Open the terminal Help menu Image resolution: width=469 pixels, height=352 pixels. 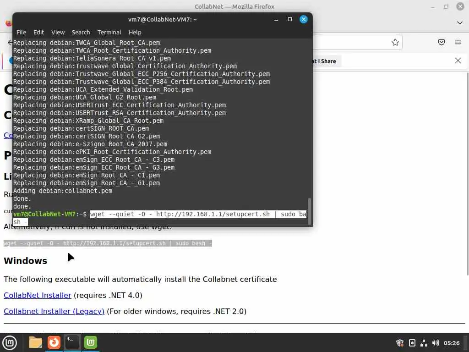point(135,33)
